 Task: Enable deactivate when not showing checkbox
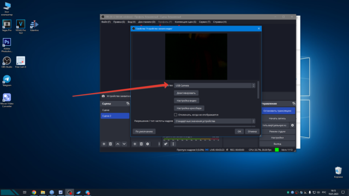point(176,115)
